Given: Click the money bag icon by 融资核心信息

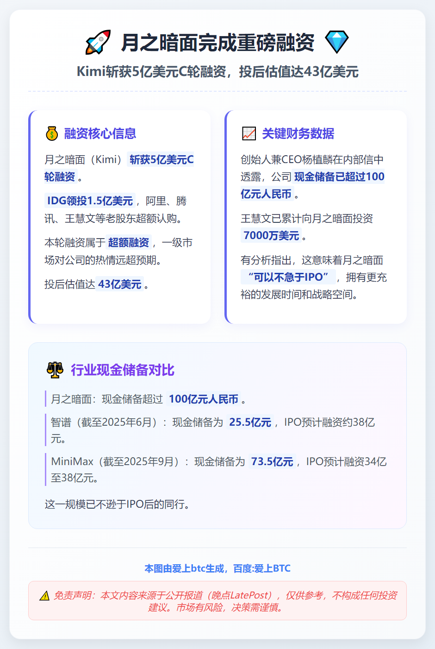Looking at the screenshot, I should (x=52, y=133).
